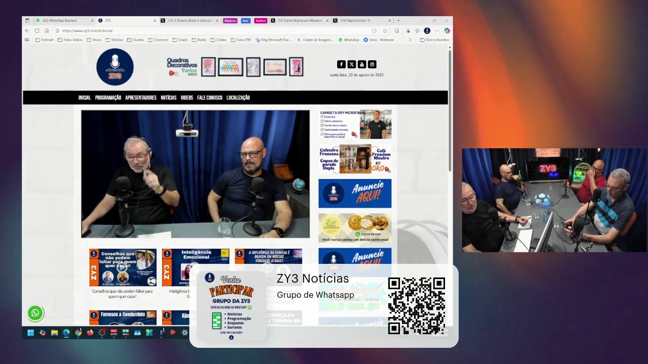The height and width of the screenshot is (364, 648).
Task: Open the Hotmart bookmarks folder
Action: [x=45, y=39]
